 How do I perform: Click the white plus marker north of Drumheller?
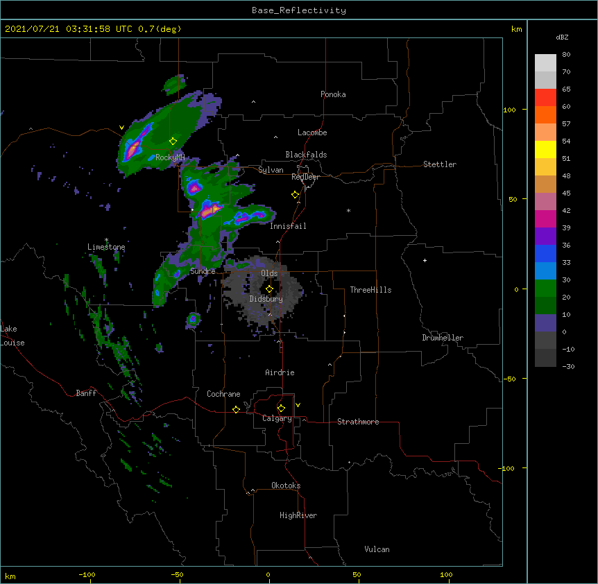[x=425, y=260]
